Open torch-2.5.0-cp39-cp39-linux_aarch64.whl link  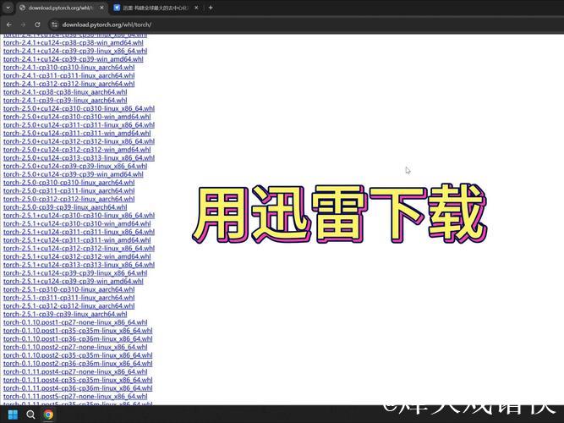[65, 207]
